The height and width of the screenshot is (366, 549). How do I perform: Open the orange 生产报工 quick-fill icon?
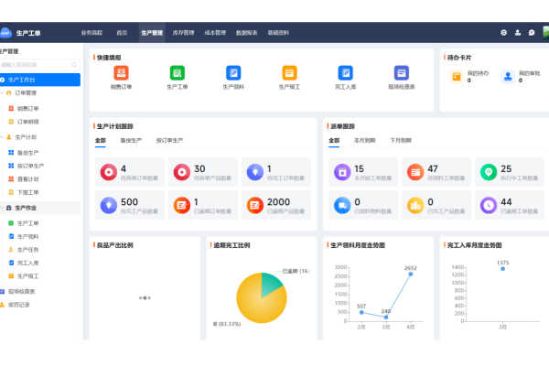click(289, 73)
